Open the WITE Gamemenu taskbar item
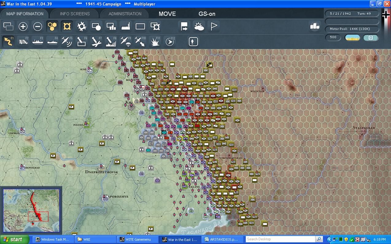391x244 pixels. 137,239
